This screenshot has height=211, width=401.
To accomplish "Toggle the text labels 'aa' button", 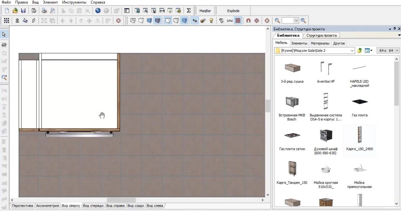I will [194, 21].
